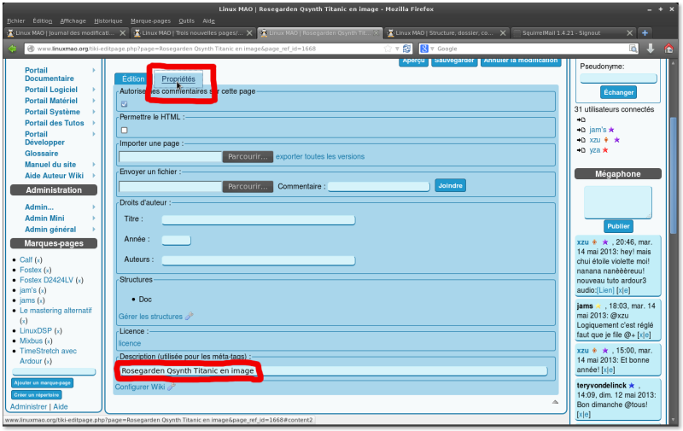
Task: Enable the Permettre le HTML checkbox
Action: [x=124, y=131]
